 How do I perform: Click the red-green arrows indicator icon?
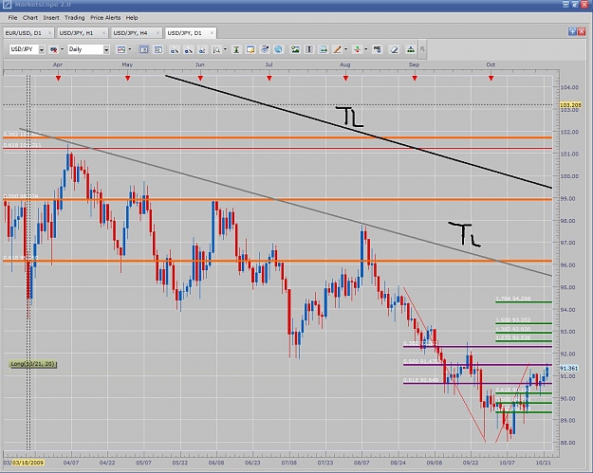click(x=357, y=49)
